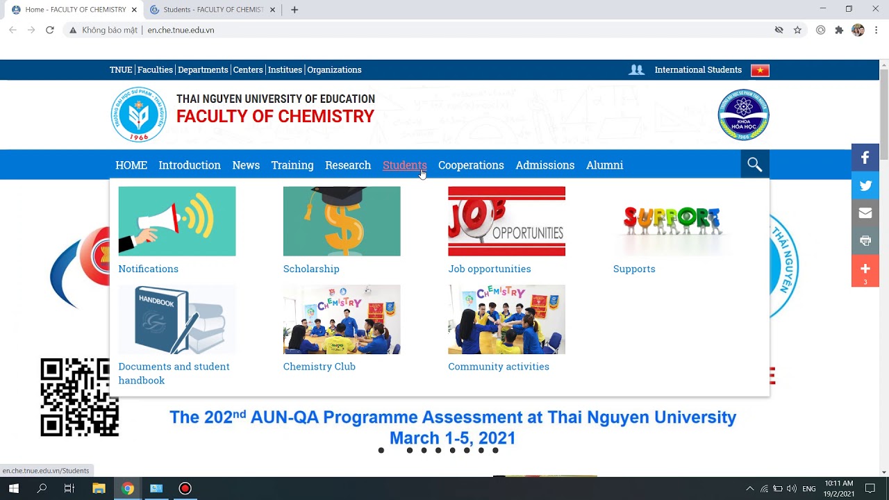Open the Research menu

click(x=348, y=165)
